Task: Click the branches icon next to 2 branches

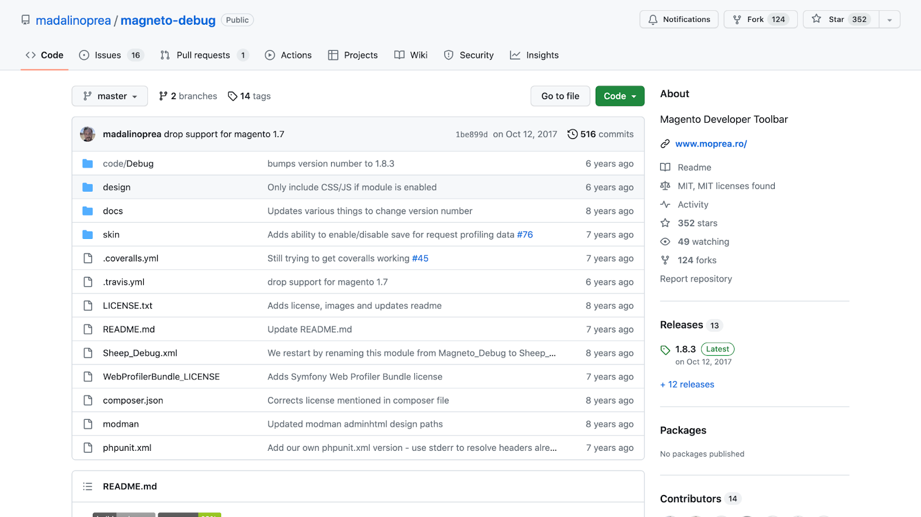Action: (163, 96)
